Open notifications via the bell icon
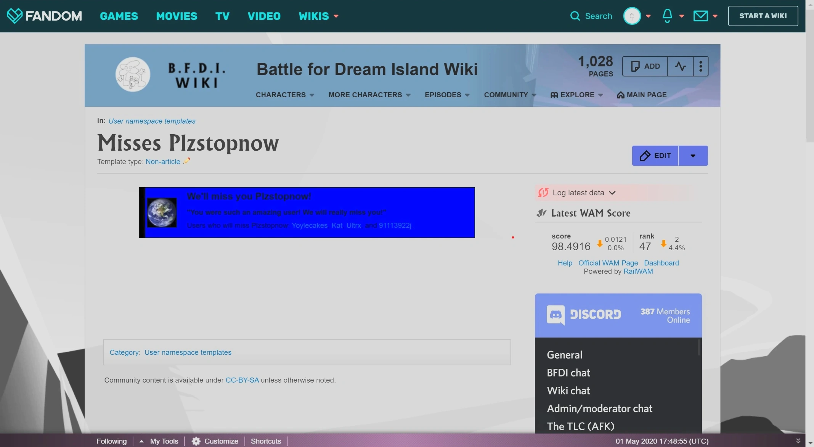The width and height of the screenshot is (814, 447). 668,16
